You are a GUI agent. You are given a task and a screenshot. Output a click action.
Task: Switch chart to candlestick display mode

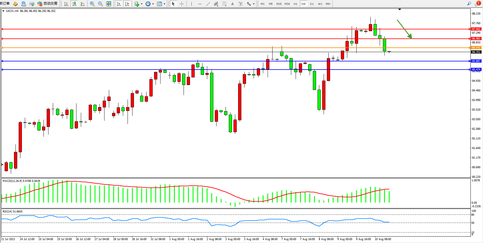click(x=74, y=4)
